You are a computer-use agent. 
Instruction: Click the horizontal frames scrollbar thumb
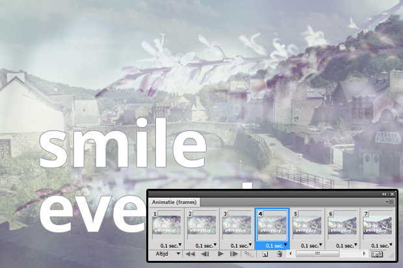[x=318, y=254]
